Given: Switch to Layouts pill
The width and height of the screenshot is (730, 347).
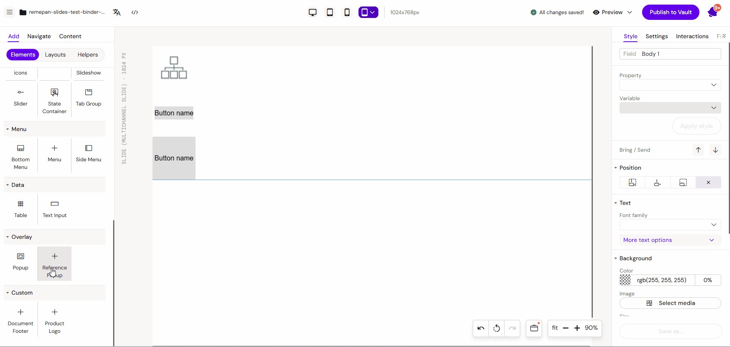Looking at the screenshot, I should pyautogui.click(x=55, y=55).
